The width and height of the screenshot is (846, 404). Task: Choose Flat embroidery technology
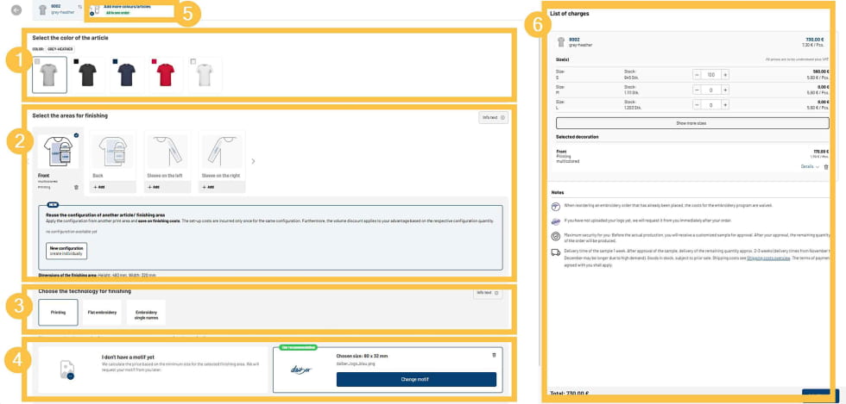103,313
